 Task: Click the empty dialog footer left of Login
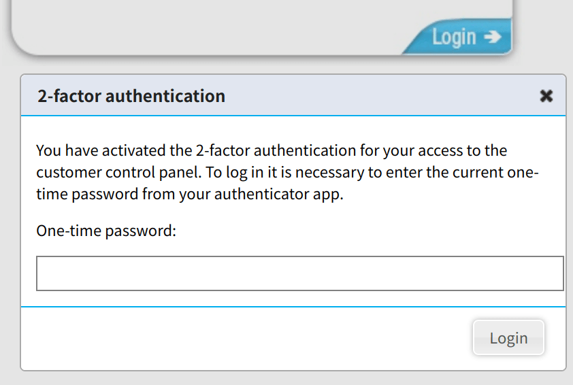pos(238,338)
